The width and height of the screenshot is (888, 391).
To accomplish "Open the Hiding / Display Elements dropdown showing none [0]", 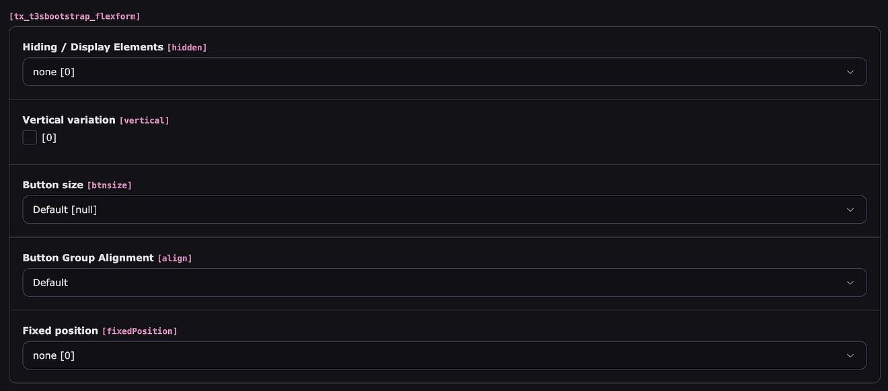I will click(x=431, y=72).
